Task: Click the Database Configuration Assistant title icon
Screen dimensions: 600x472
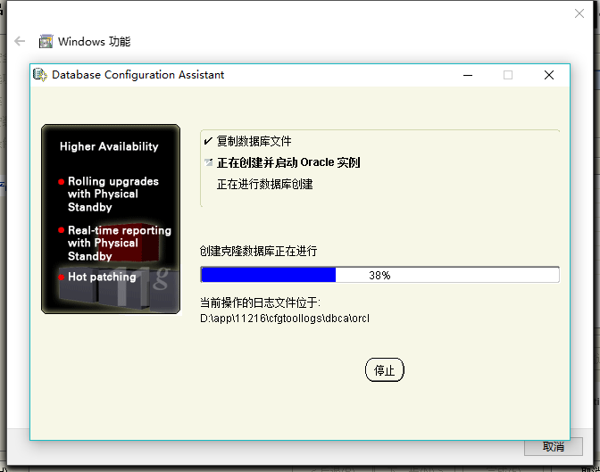Action: pos(40,75)
